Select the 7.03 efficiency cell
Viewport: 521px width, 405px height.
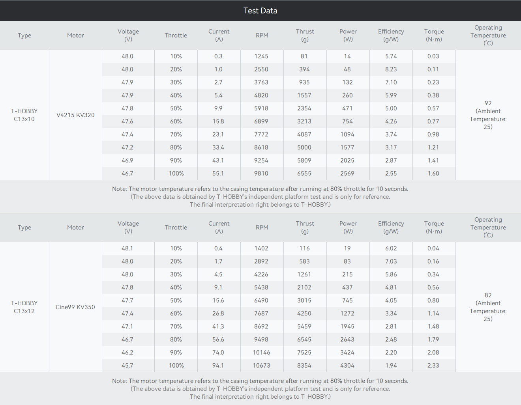pyautogui.click(x=391, y=261)
